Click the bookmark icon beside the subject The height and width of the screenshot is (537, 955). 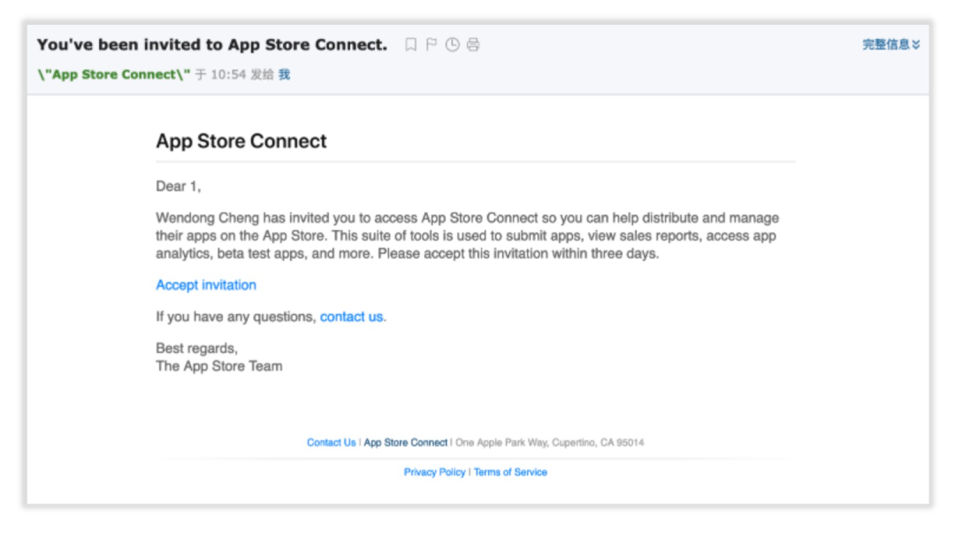pos(411,44)
